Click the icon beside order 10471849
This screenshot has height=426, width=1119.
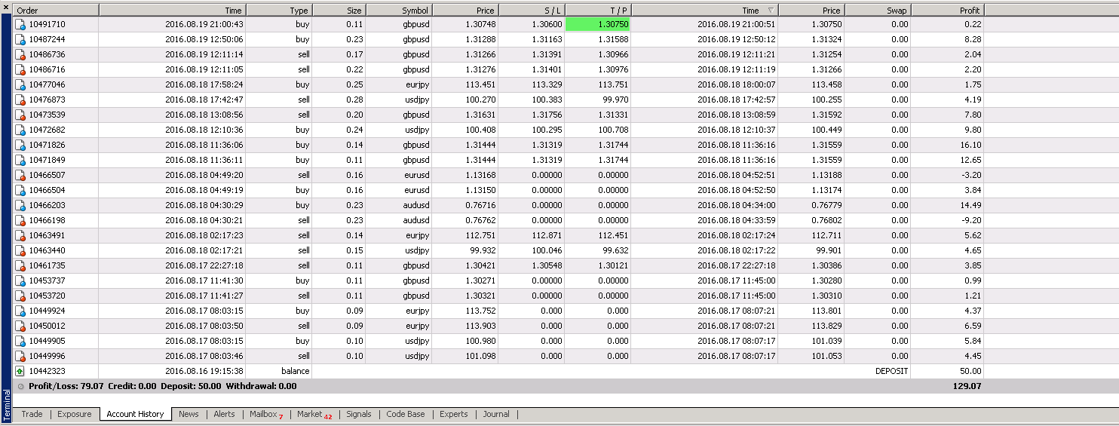pos(20,160)
